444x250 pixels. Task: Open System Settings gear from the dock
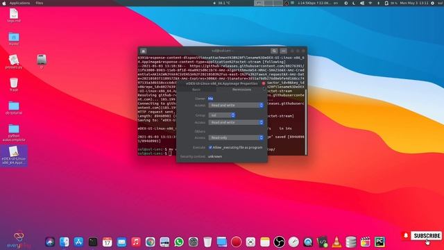[194, 242]
